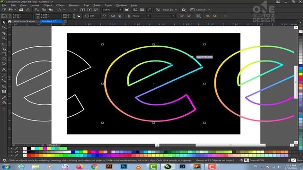Select the Transparency checkerboard tool
This screenshot has width=303, height=170.
4,92
